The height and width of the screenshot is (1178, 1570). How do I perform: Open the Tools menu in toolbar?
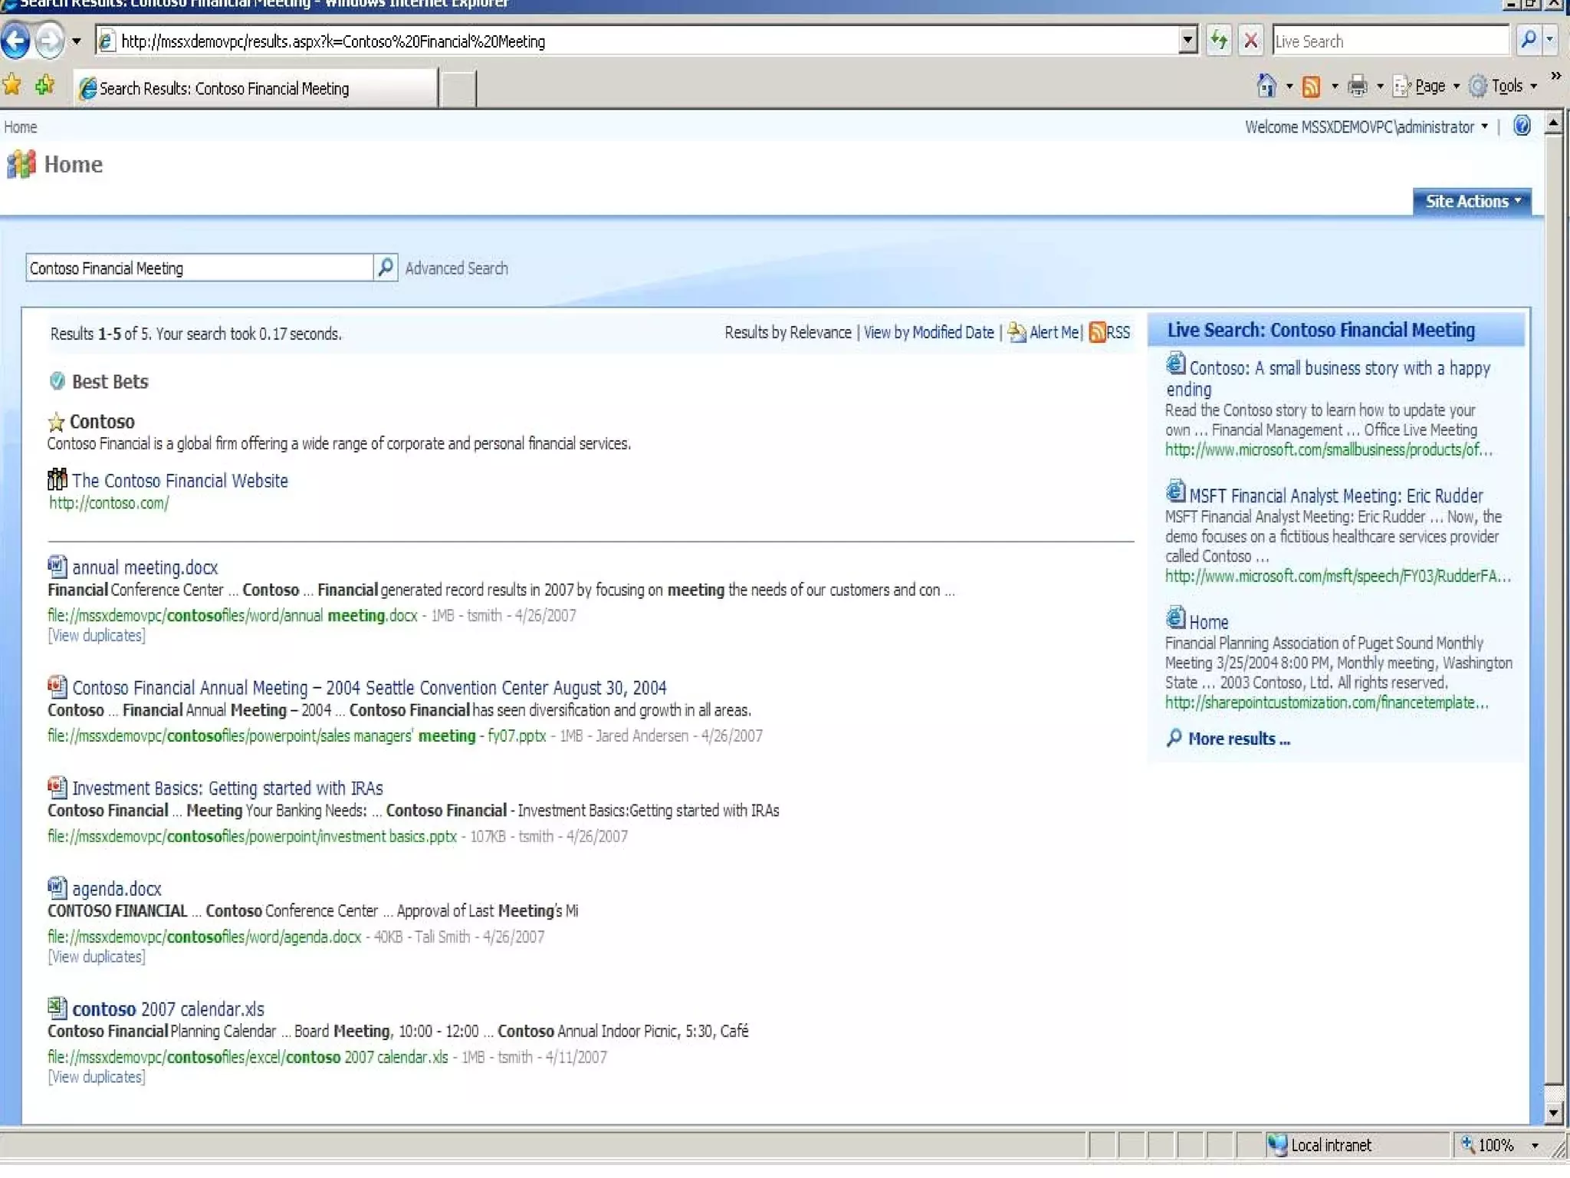[1506, 86]
